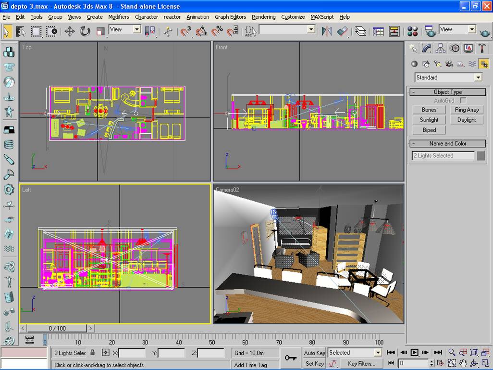Open render viewport View dropdown
This screenshot has width=493, height=370.
coord(457,29)
